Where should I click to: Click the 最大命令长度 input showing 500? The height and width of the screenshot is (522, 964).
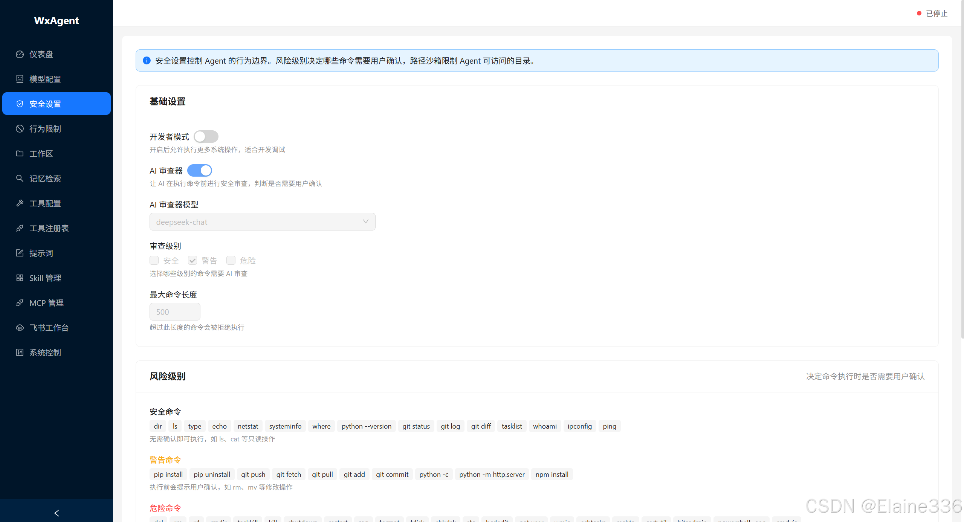coord(175,312)
